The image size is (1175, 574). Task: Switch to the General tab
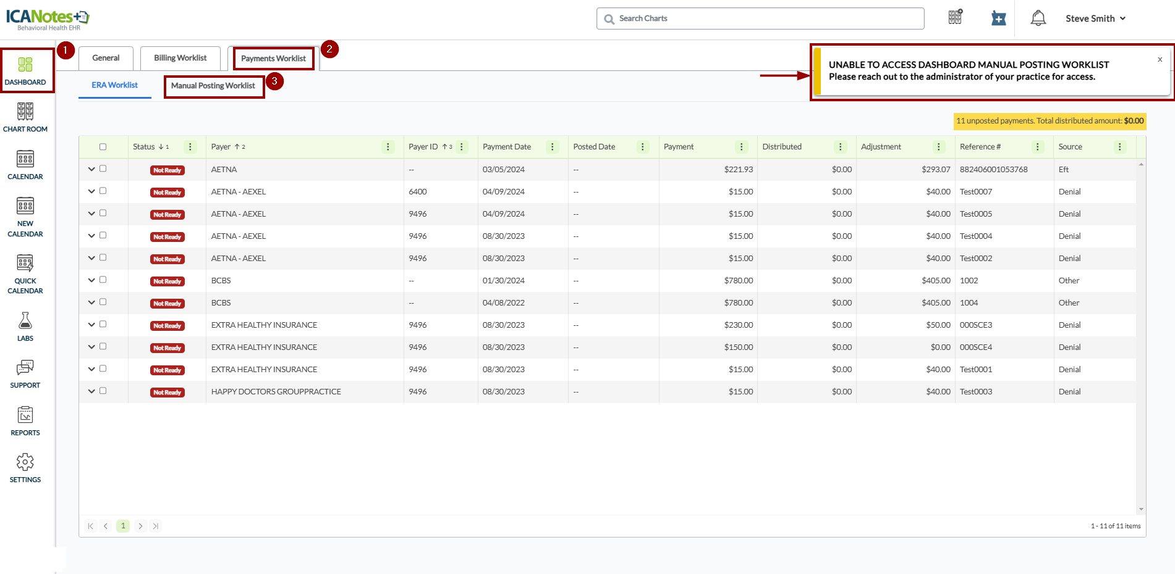click(106, 58)
